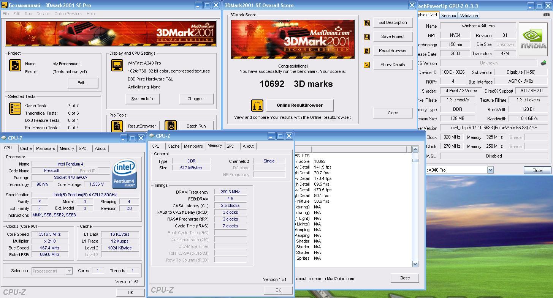Viewport: 553px width, 298px height.
Task: Click the magnifier icon beside Show Details
Action: tap(367, 65)
